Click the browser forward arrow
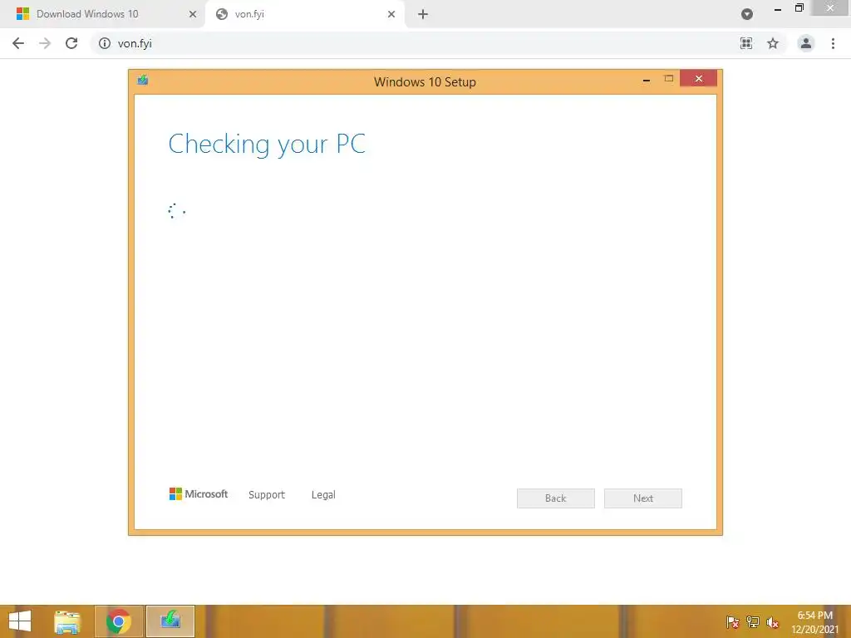 [45, 43]
